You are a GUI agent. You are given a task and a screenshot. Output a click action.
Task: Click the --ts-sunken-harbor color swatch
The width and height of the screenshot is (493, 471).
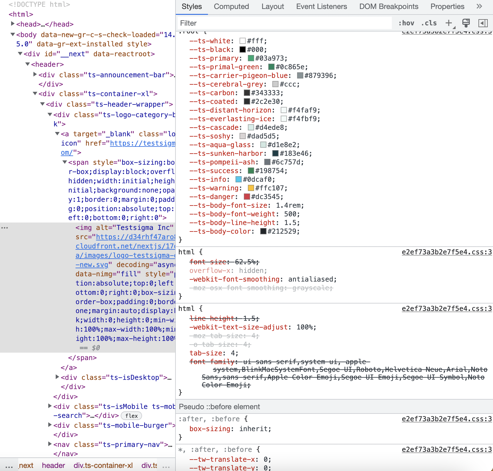(275, 153)
